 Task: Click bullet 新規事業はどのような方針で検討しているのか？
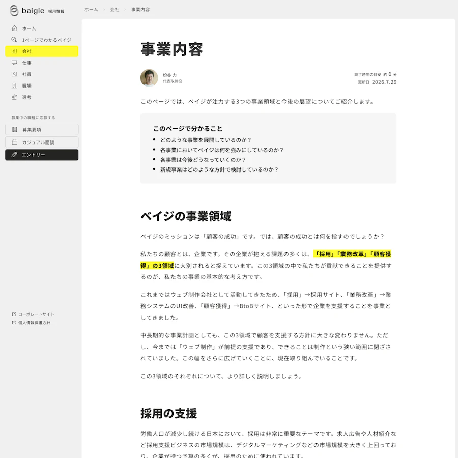[219, 169]
